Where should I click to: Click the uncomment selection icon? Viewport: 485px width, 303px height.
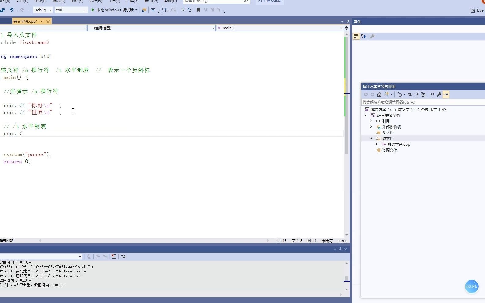click(189, 10)
